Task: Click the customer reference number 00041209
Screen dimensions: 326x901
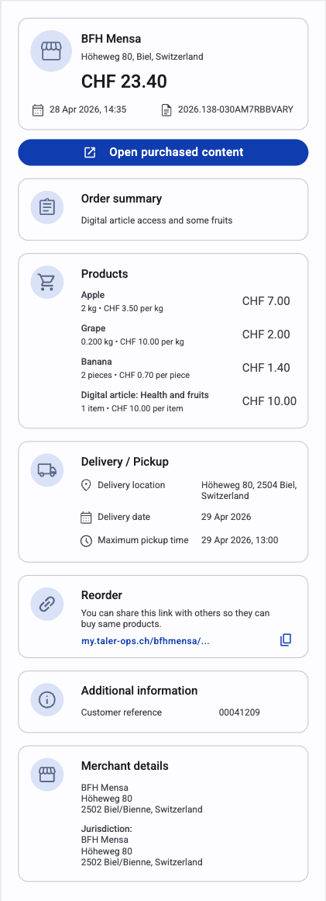Action: 239,712
